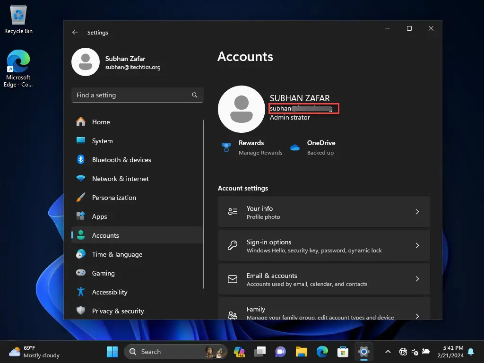The width and height of the screenshot is (484, 363).
Task: Click the OneDrive cloud icon
Action: click(x=295, y=147)
